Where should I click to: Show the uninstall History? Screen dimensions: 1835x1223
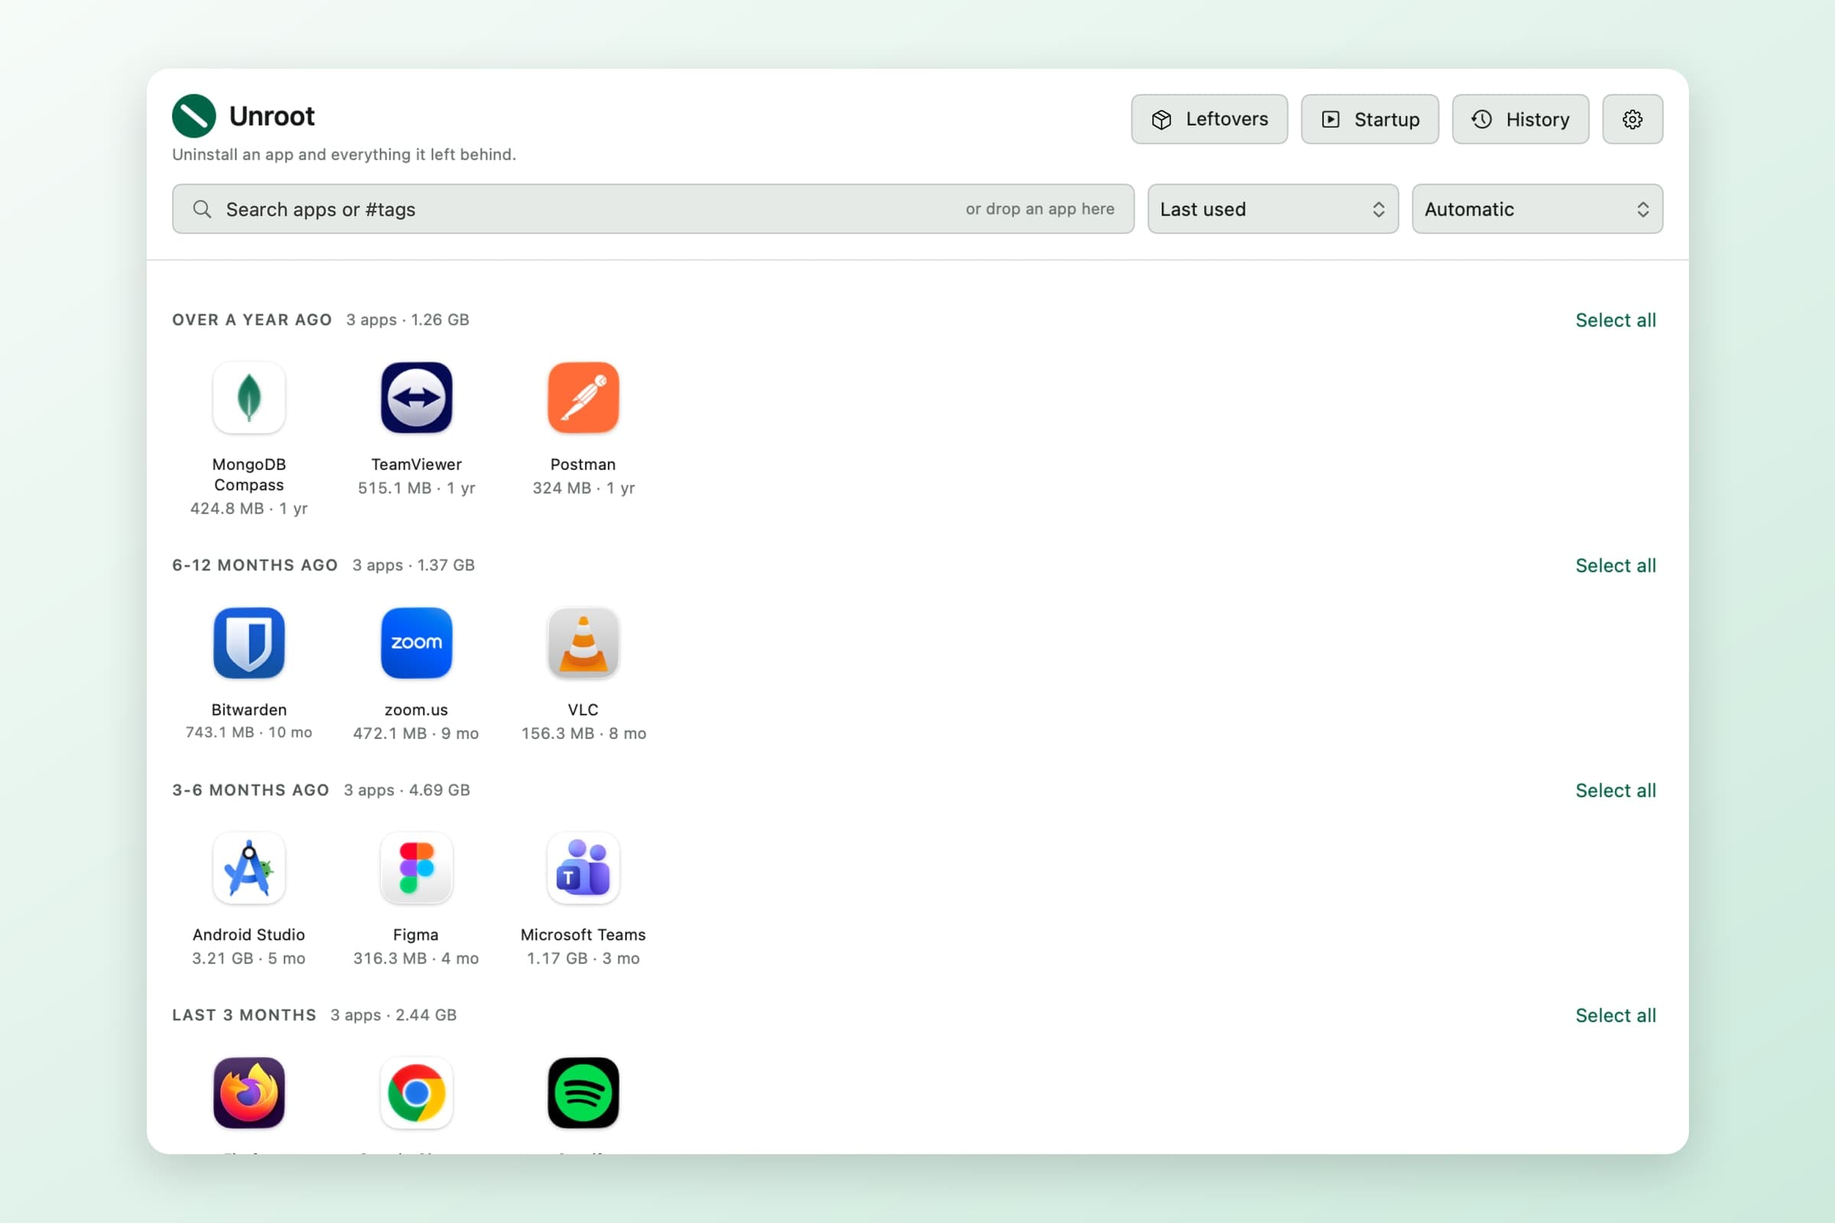pos(1520,119)
